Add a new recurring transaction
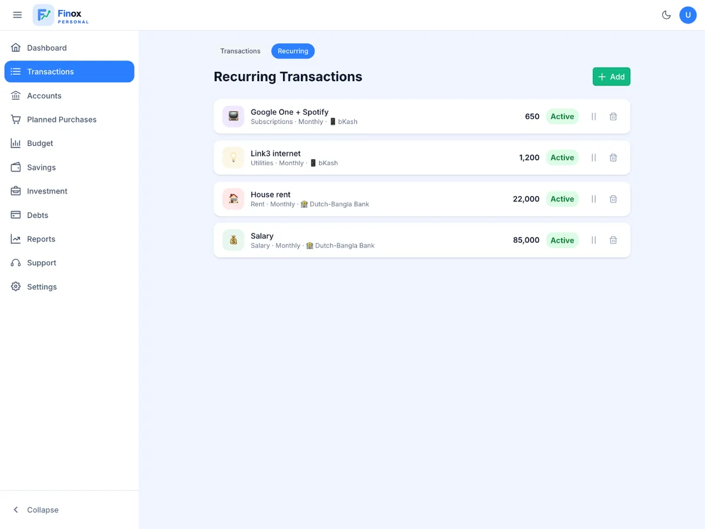This screenshot has width=705, height=529. click(x=612, y=76)
